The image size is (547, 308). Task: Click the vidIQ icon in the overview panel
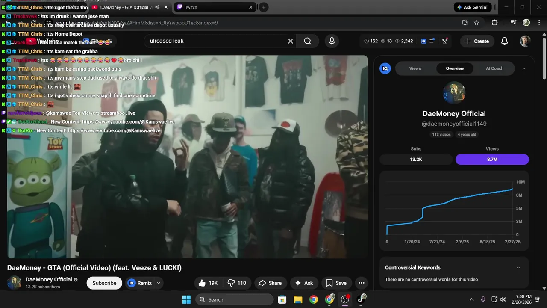click(385, 68)
